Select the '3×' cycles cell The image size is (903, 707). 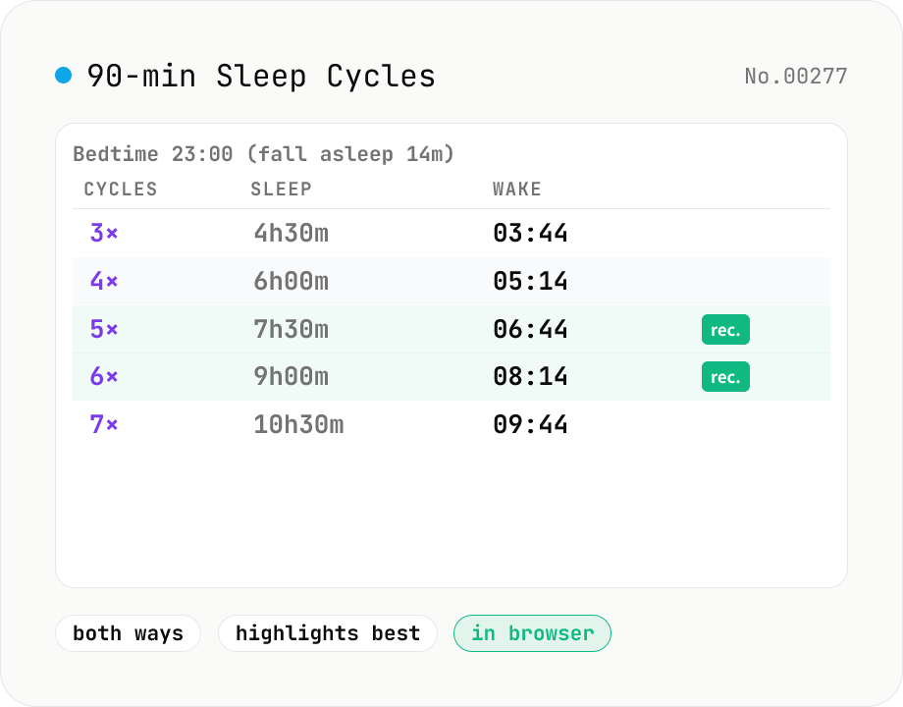tap(104, 233)
